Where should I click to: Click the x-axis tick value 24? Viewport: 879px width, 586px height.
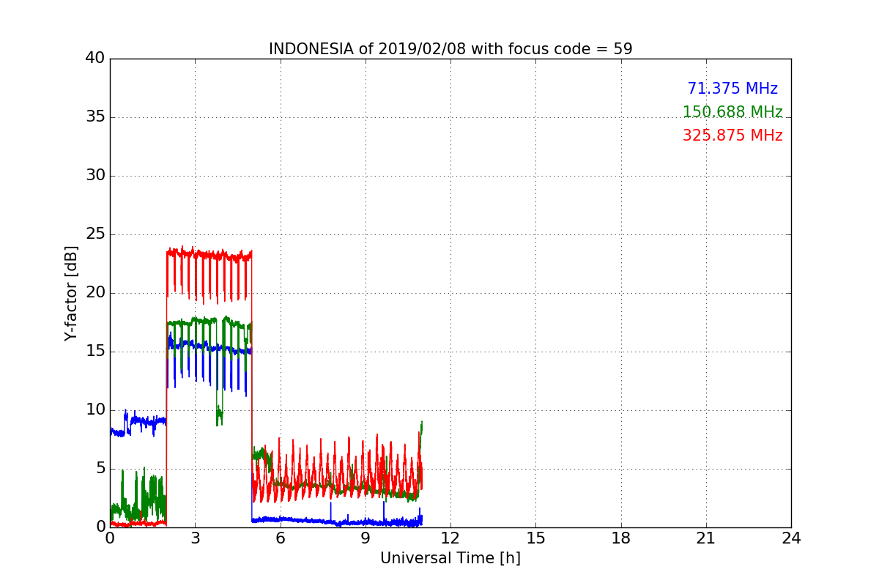point(791,538)
